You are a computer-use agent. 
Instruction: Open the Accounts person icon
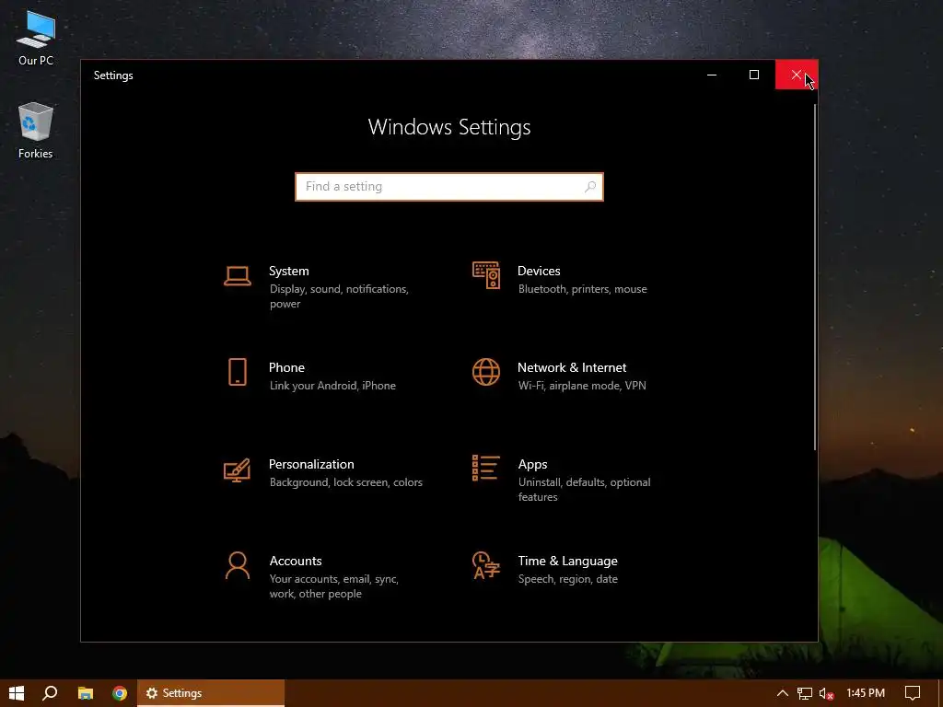point(238,566)
